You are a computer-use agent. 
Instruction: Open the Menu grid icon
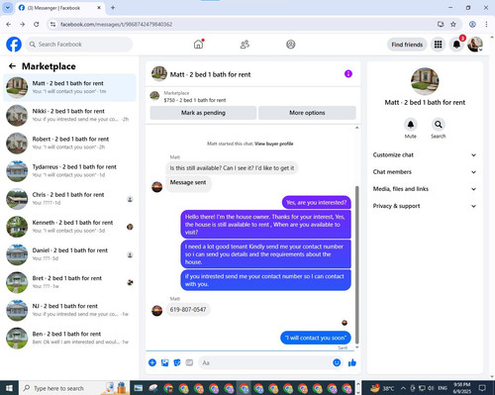point(438,45)
